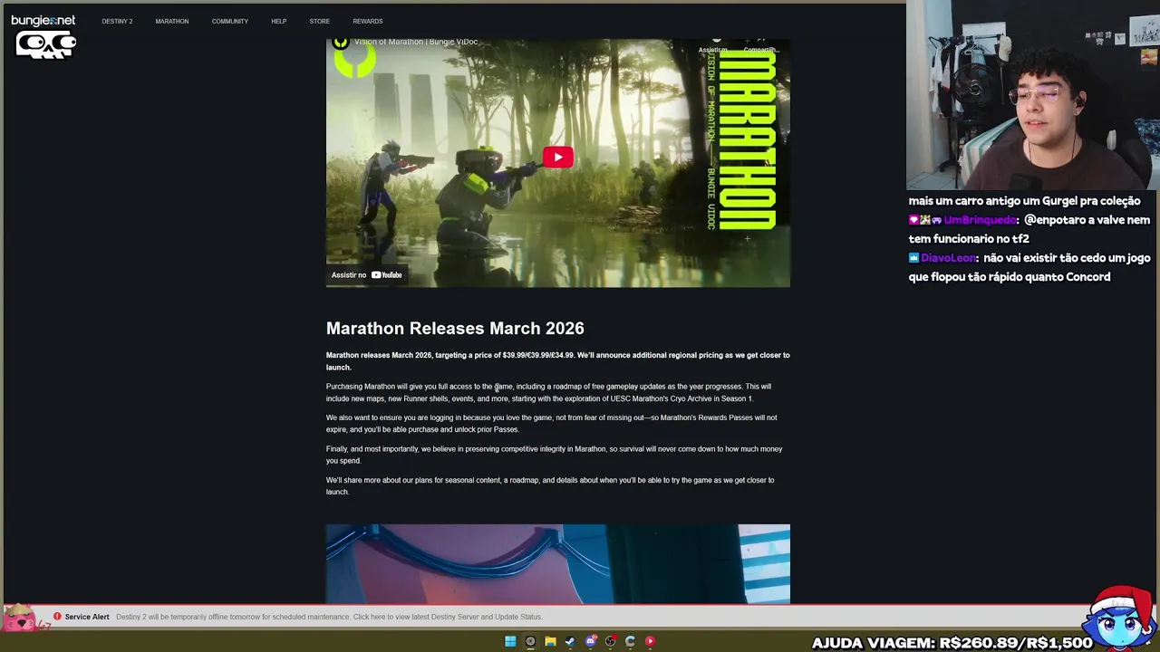Click the DiavoLeon username in the stream chat

click(948, 258)
